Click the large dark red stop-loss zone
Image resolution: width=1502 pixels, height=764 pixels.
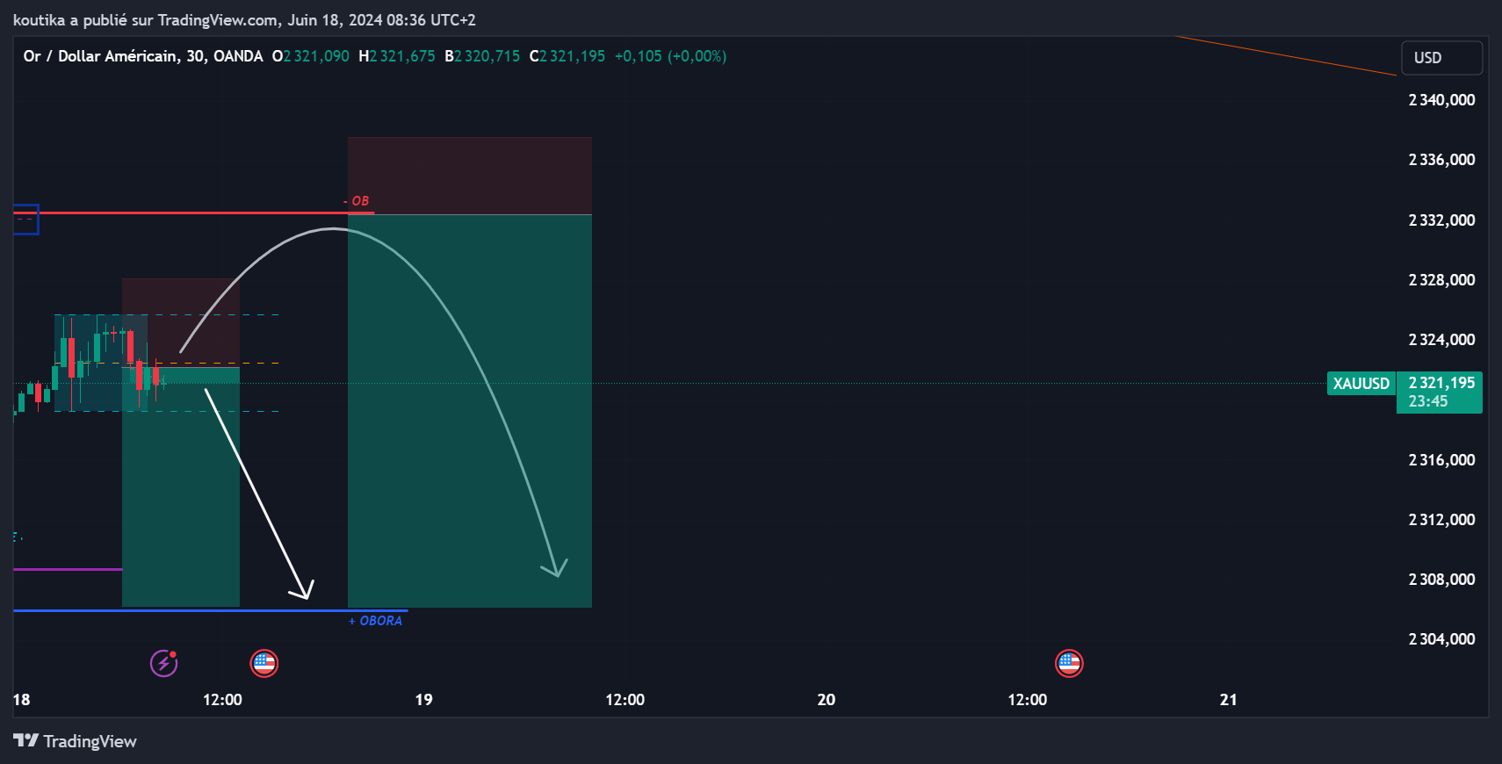click(x=469, y=176)
